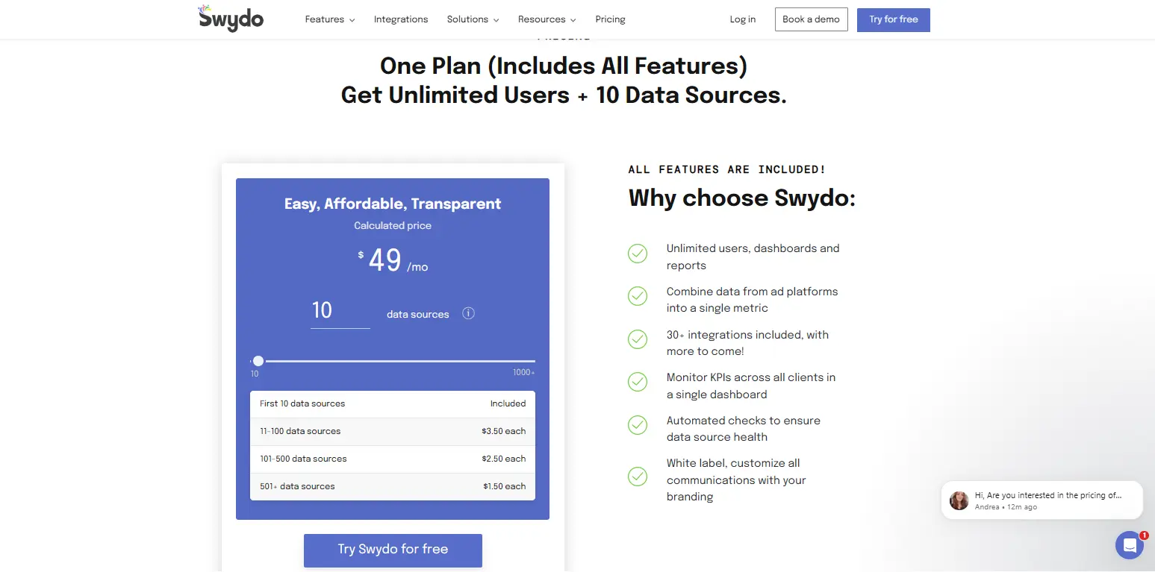Click the data sources slider handle
The image size is (1155, 572).
(x=258, y=361)
